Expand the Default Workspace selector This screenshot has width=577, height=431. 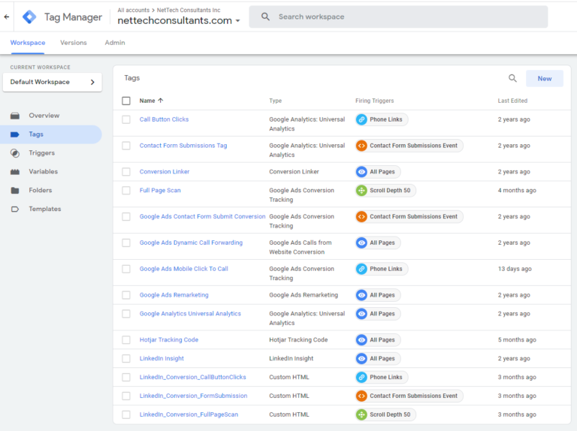(x=53, y=82)
